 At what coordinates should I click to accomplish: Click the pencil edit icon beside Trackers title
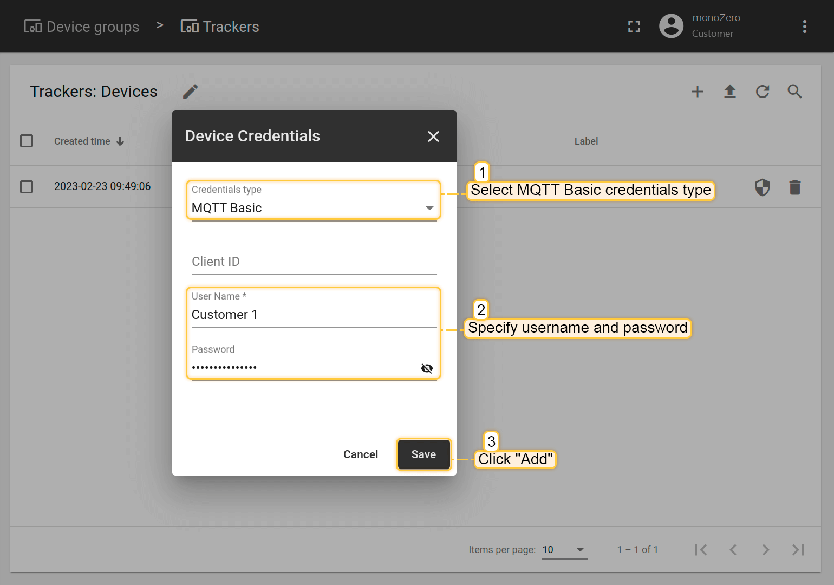pos(190,92)
